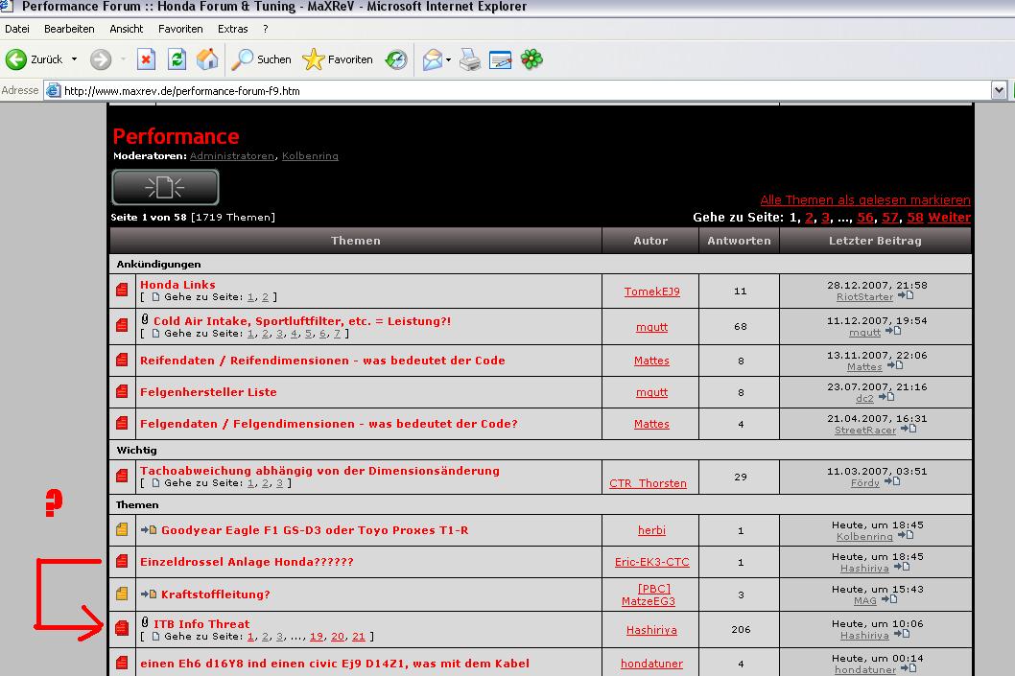
Task: Jump to last post in Honda Links row
Action: click(907, 295)
